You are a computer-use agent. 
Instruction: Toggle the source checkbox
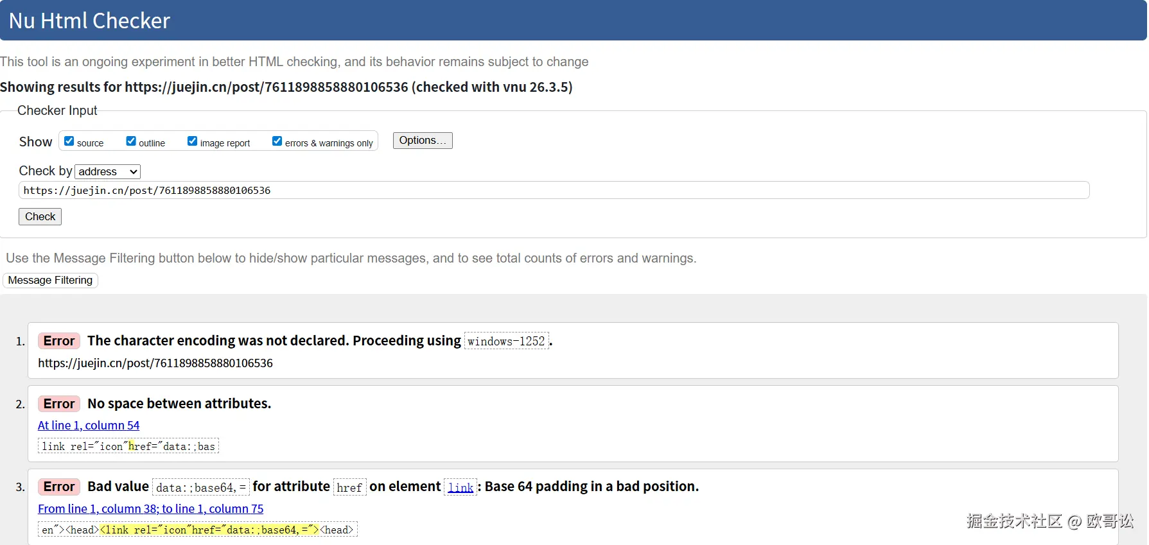click(x=69, y=141)
